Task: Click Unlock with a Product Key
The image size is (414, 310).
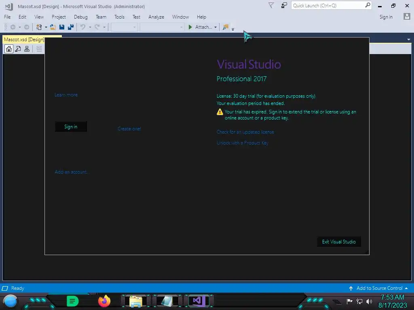Action: pyautogui.click(x=243, y=143)
